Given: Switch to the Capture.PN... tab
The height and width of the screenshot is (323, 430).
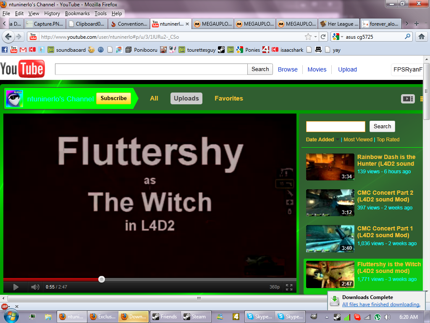Looking at the screenshot, I should [x=45, y=24].
